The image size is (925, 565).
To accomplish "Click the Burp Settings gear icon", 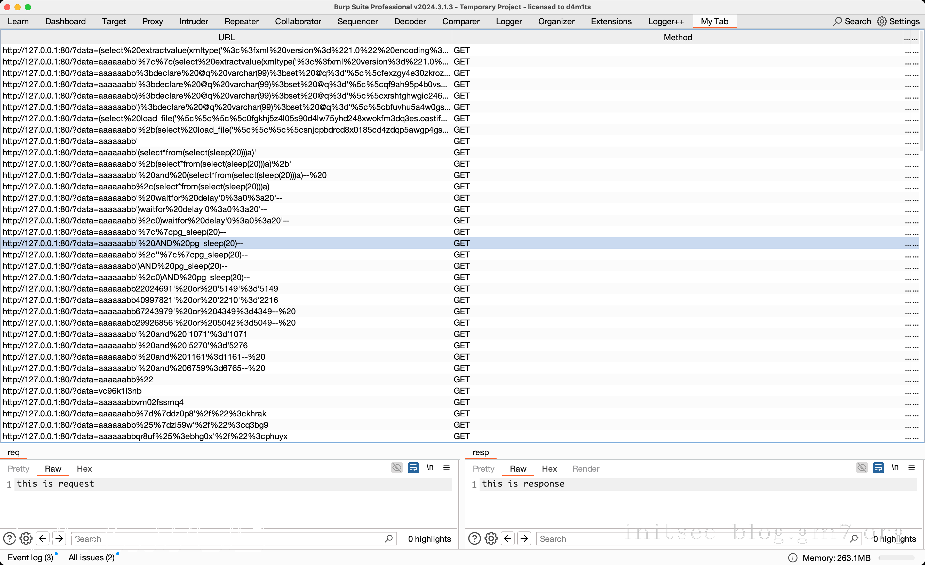I will coord(881,21).
